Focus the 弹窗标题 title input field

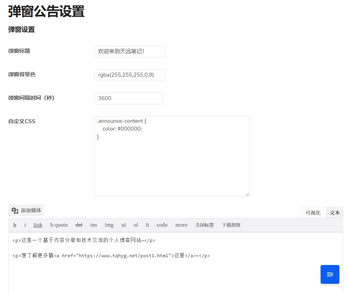[130, 52]
